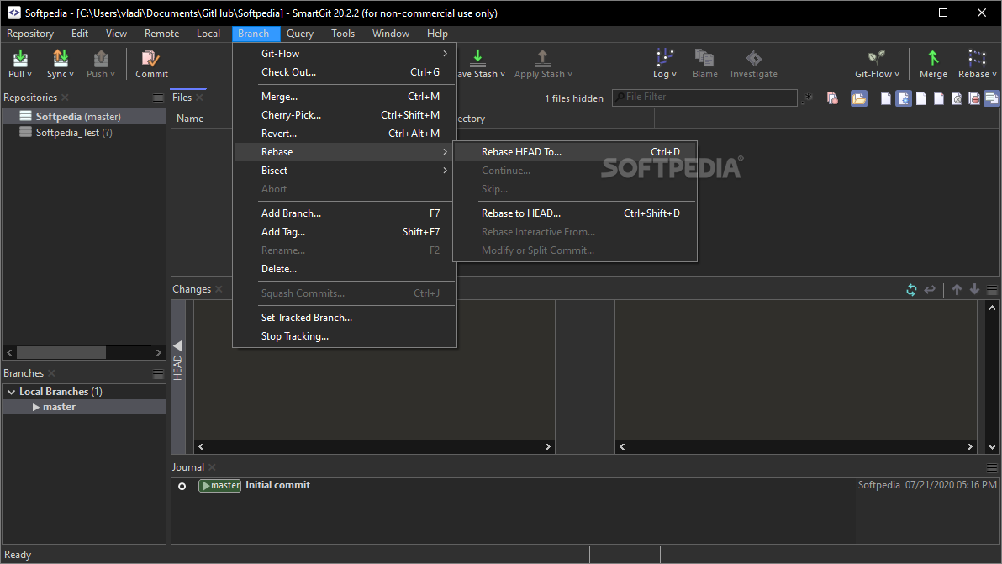This screenshot has width=1002, height=564.
Task: Click the Git-Flow toolbar icon
Action: click(x=876, y=58)
